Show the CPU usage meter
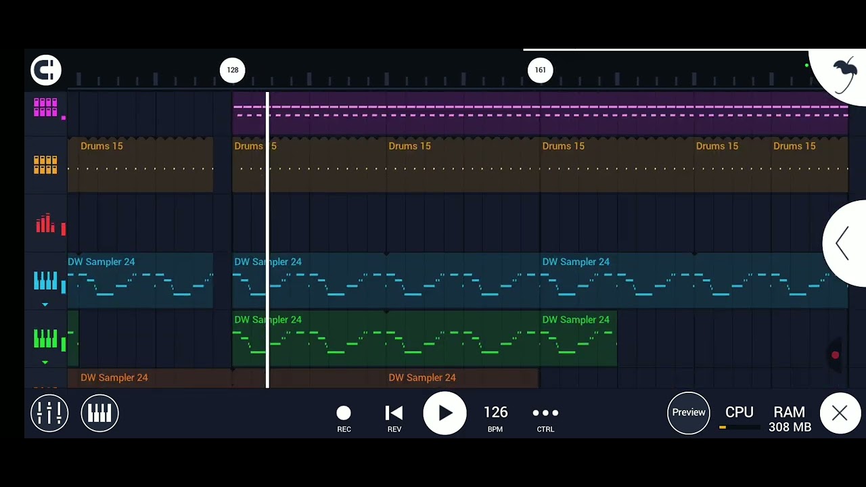This screenshot has height=487, width=866. click(739, 417)
